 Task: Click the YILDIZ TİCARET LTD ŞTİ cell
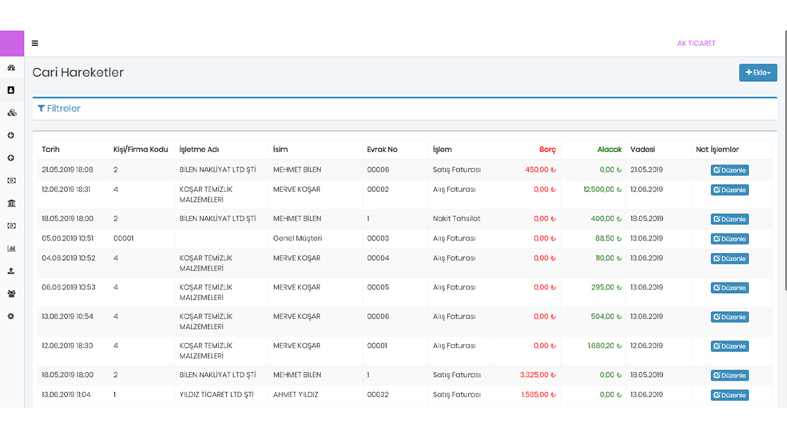218,395
